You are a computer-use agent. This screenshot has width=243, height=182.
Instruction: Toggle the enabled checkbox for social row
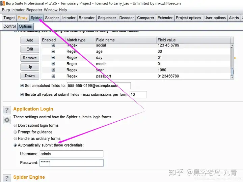click(x=53, y=45)
